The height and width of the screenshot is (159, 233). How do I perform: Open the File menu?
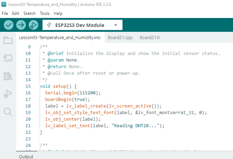click(5, 13)
